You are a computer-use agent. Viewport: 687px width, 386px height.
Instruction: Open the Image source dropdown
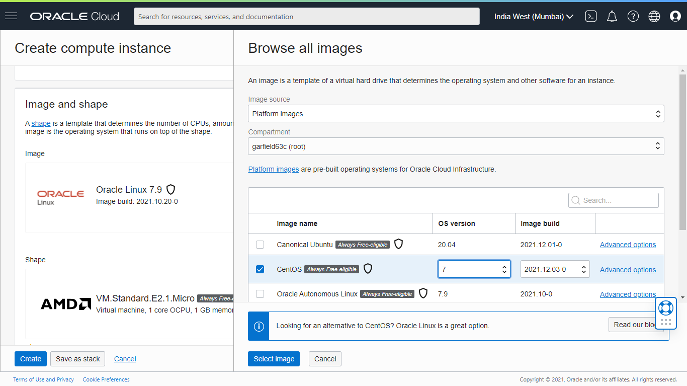point(456,114)
